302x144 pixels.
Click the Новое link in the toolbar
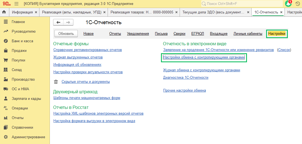89,34
